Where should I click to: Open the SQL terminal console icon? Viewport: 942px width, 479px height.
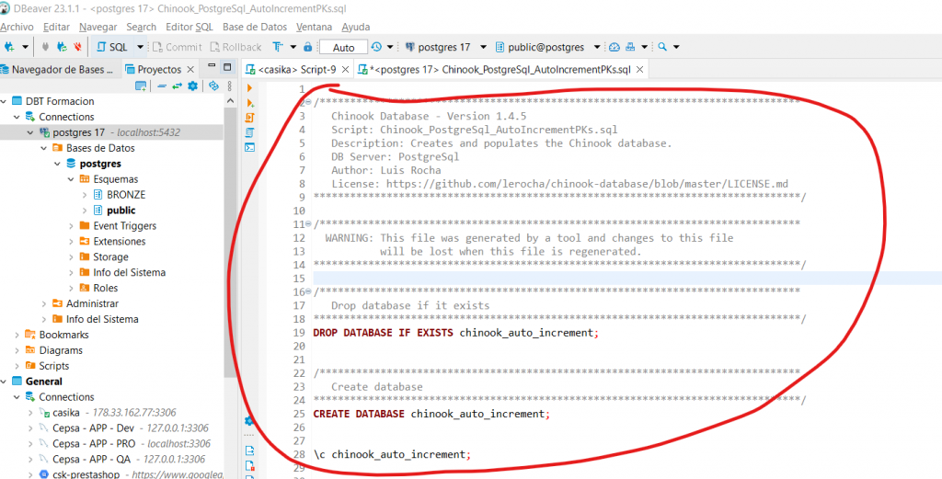point(249,147)
